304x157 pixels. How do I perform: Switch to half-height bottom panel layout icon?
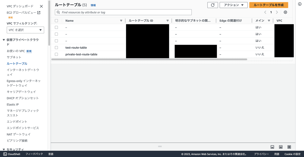281,147
